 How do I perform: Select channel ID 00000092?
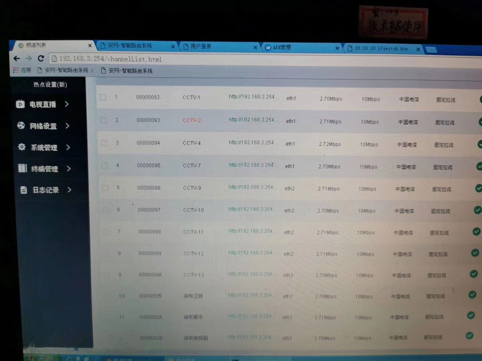[148, 97]
